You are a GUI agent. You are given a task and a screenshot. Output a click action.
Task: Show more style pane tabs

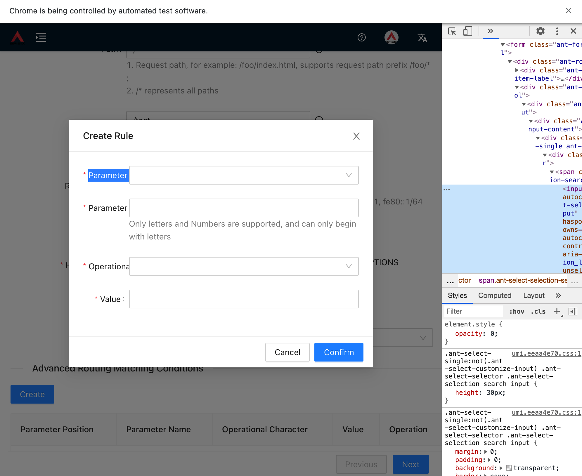558,296
